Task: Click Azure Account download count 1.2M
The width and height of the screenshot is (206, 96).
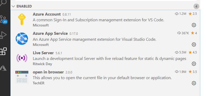Action: (x=181, y=13)
